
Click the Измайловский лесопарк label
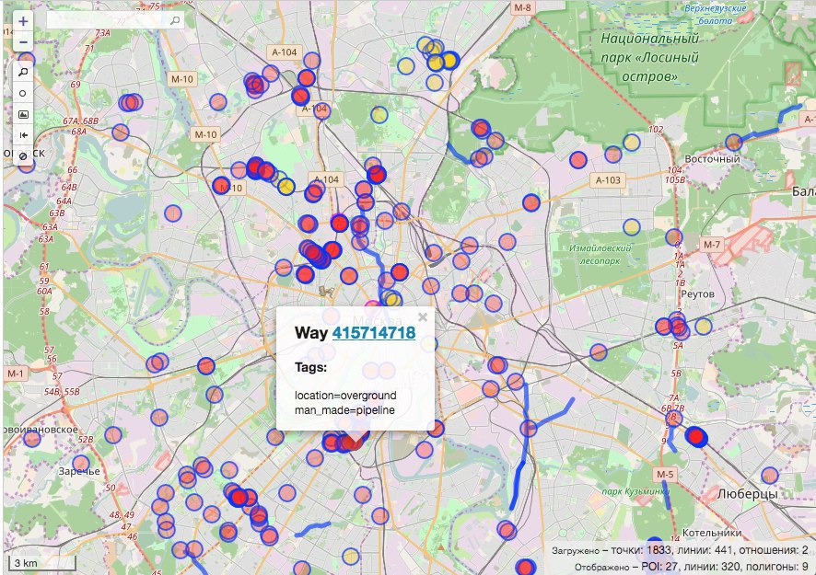[600, 254]
